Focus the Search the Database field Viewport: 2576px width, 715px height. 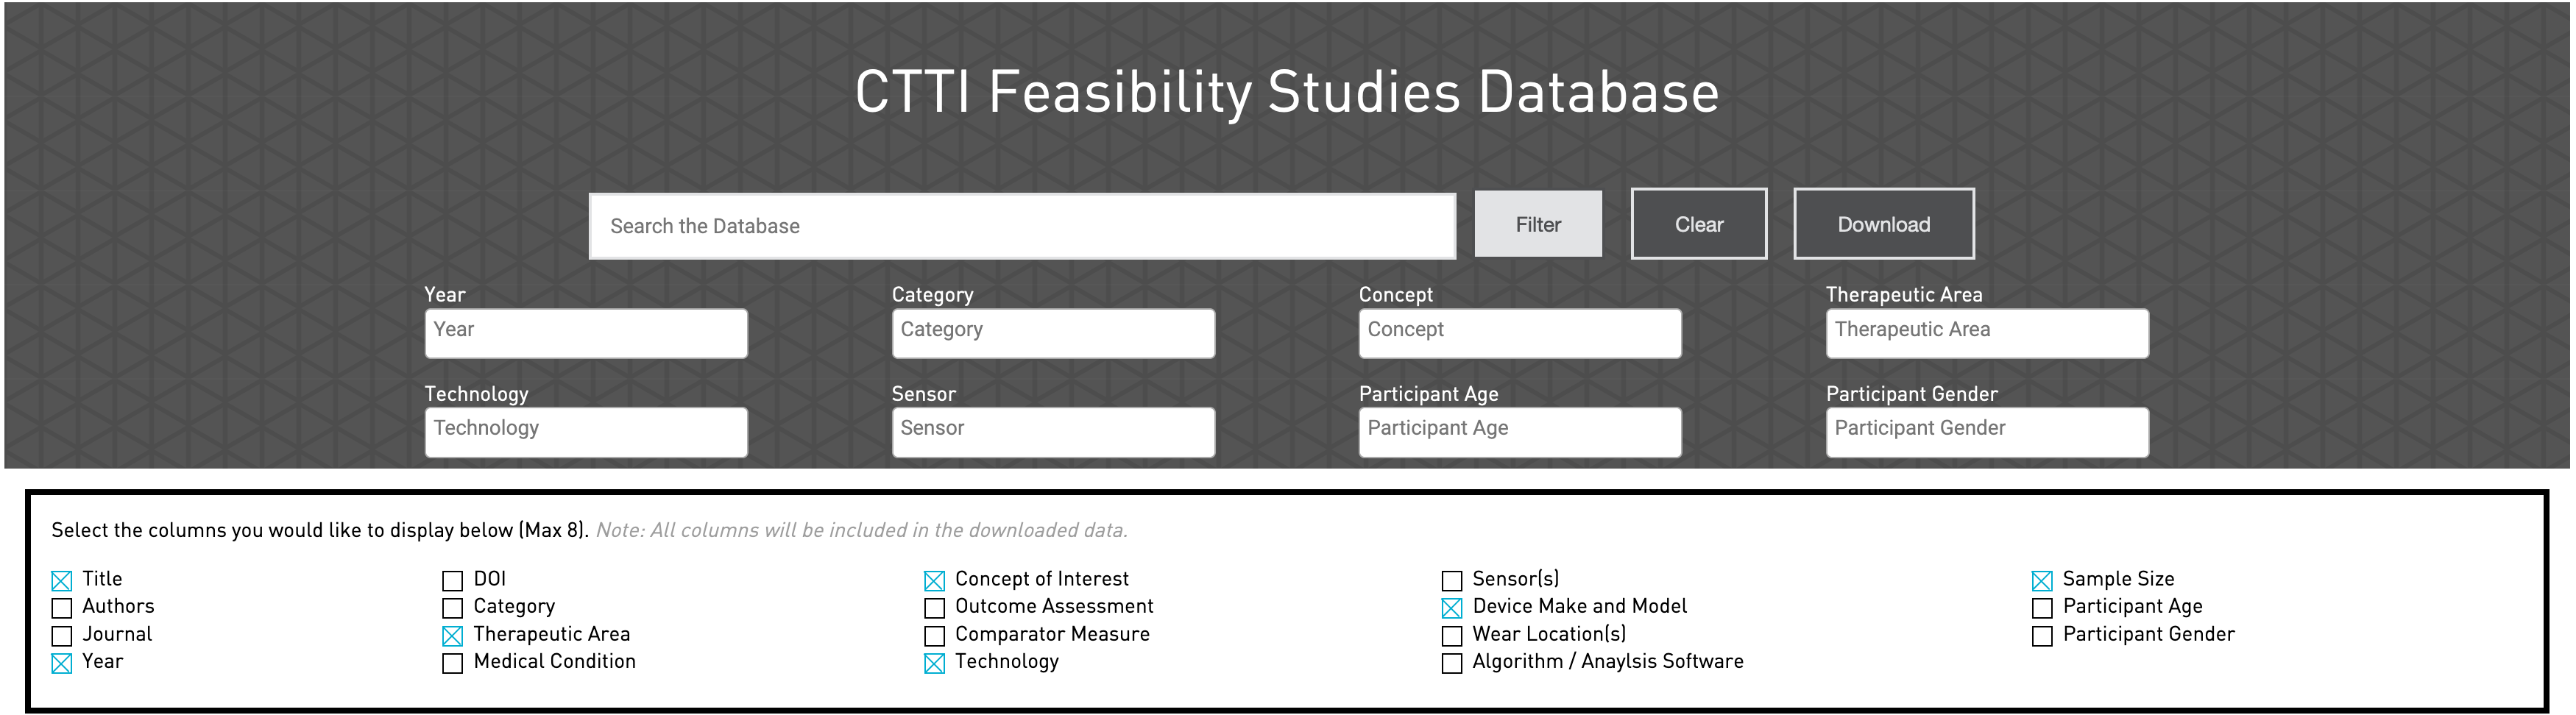(x=1021, y=226)
